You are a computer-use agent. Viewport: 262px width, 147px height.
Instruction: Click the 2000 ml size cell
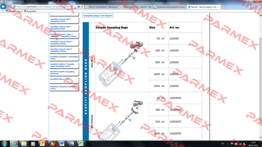[158, 86]
